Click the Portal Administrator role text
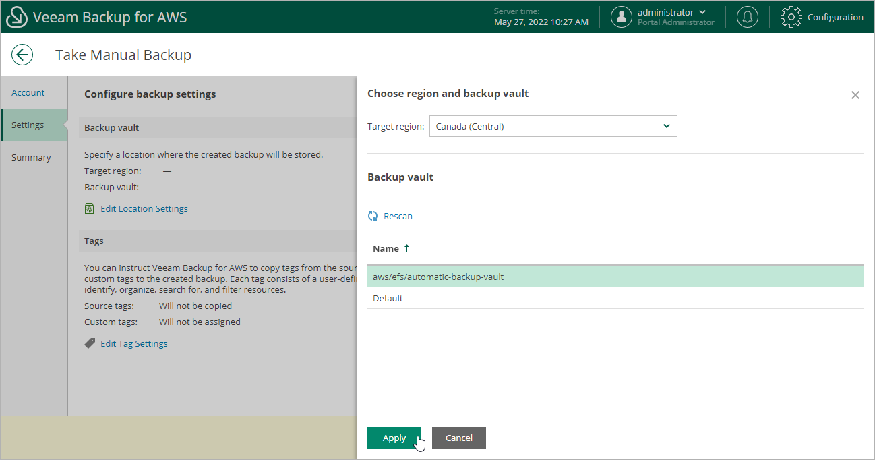Image resolution: width=875 pixels, height=460 pixels. click(x=675, y=22)
